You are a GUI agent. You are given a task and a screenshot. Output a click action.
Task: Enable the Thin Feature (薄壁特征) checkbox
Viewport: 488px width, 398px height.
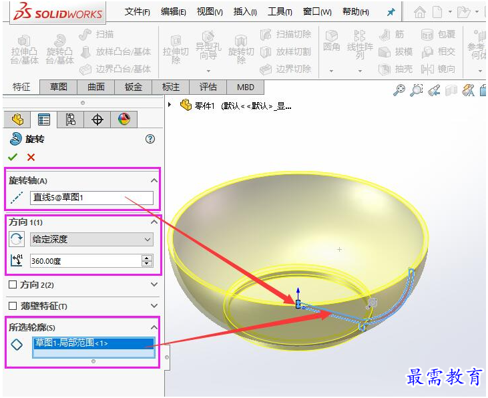[x=13, y=306]
